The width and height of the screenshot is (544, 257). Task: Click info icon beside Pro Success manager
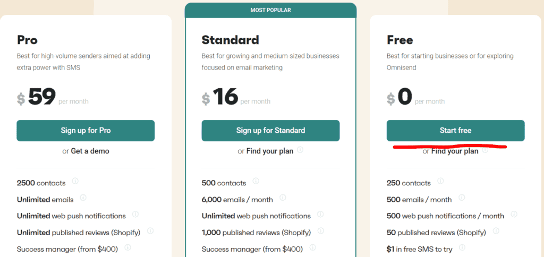(x=127, y=247)
